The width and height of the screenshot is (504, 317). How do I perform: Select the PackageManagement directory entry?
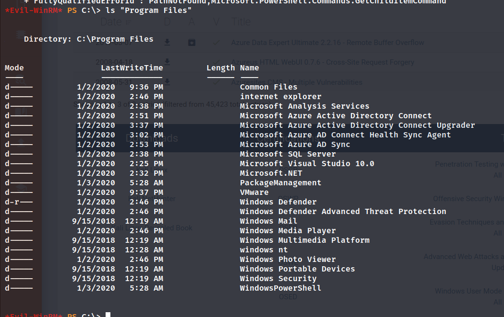(280, 183)
